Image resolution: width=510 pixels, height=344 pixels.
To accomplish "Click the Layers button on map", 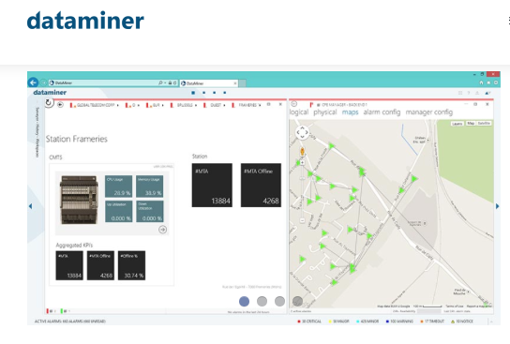I will tap(457, 124).
